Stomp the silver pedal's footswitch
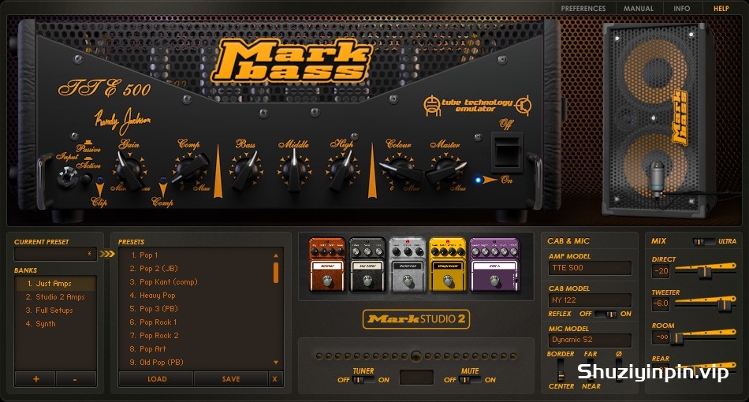The height and width of the screenshot is (402, 749). 408,281
